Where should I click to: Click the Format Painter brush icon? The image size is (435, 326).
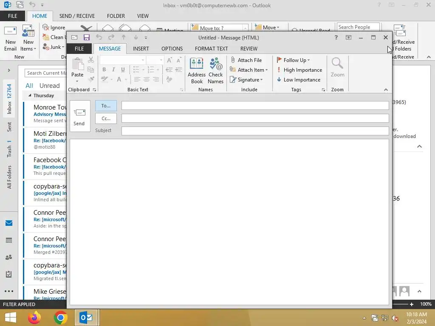tap(91, 79)
